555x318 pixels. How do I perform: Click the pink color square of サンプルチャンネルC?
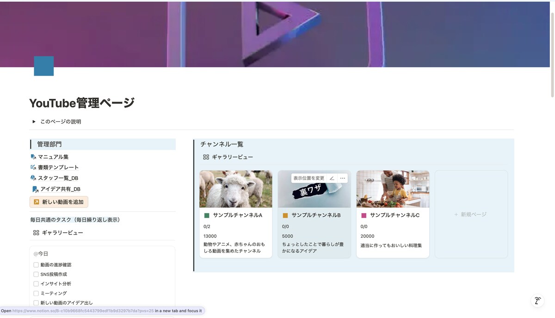pos(364,216)
